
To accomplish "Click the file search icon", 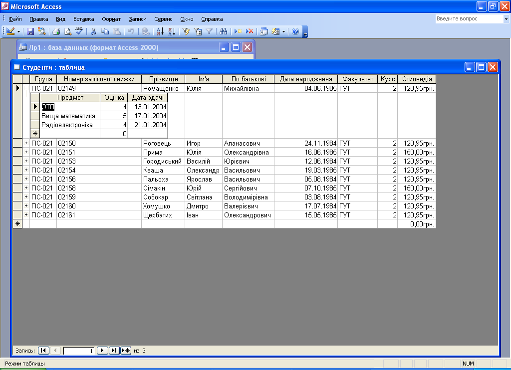I will (42, 31).
